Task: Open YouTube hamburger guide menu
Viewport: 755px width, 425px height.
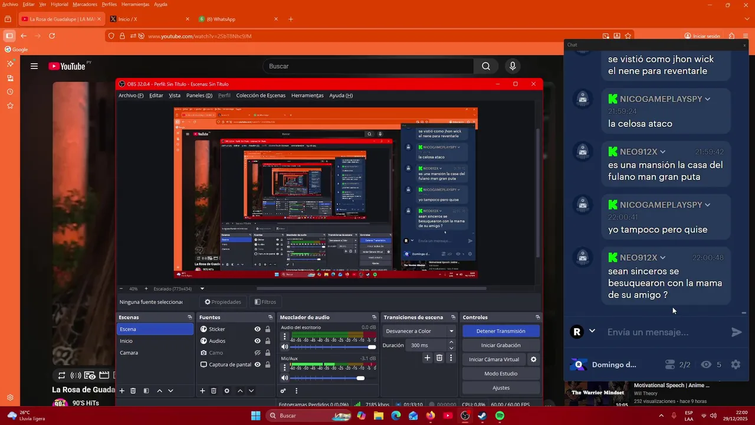Action: pos(34,66)
